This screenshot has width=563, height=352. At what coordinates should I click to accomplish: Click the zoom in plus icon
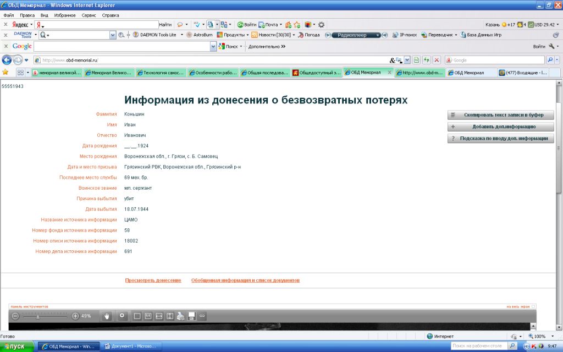point(75,316)
